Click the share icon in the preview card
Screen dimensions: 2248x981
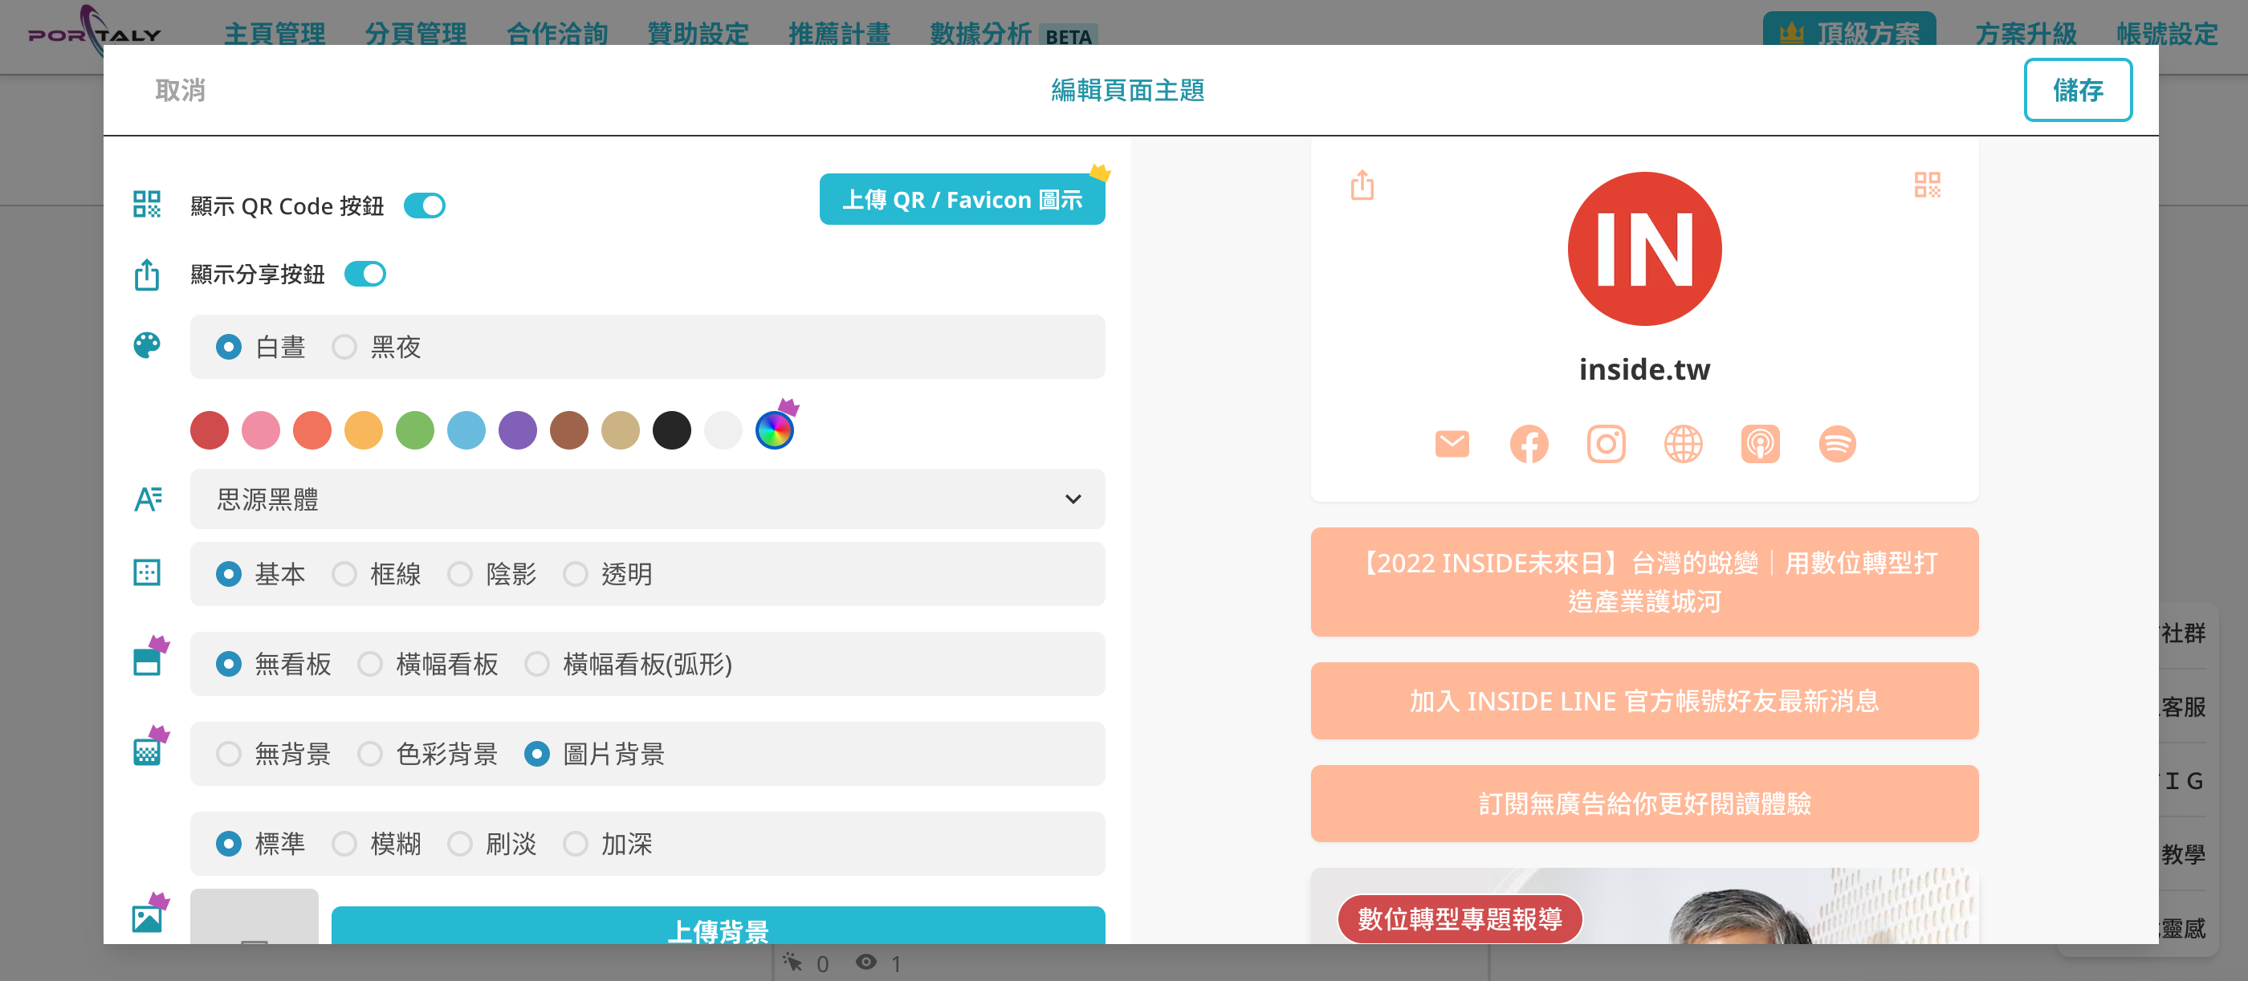[1362, 184]
